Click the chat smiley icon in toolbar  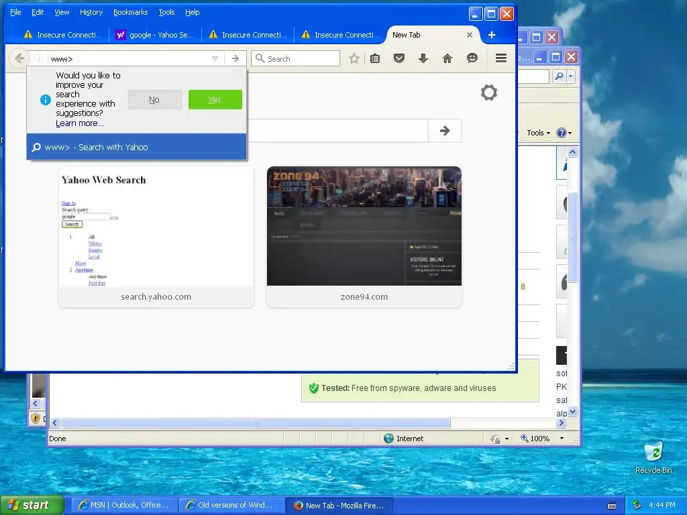[x=472, y=58]
